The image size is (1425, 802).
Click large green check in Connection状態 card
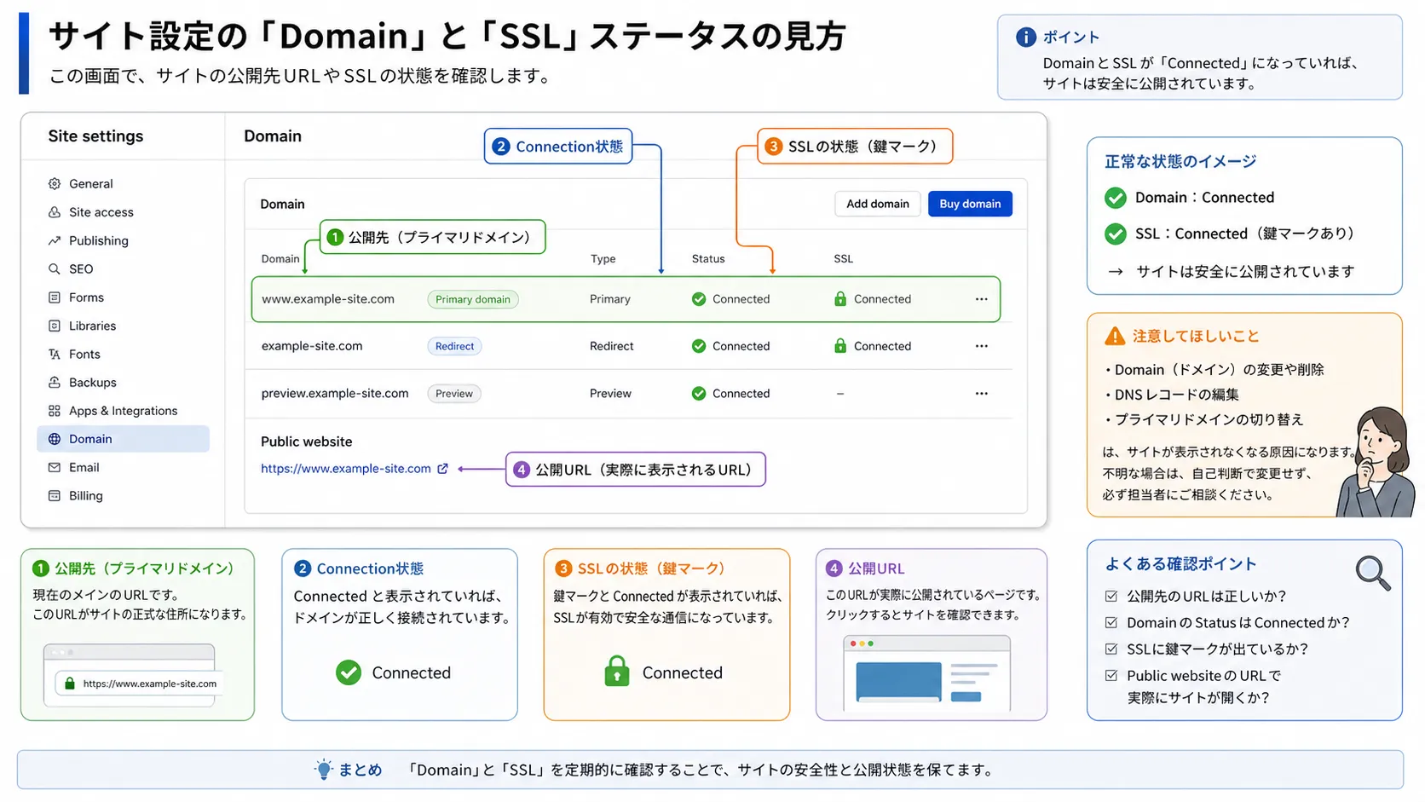click(x=349, y=673)
